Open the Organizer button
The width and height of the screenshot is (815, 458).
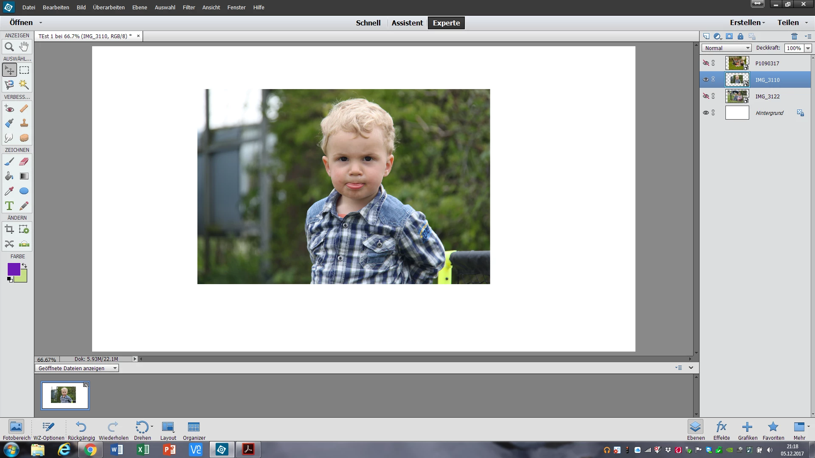(x=194, y=430)
